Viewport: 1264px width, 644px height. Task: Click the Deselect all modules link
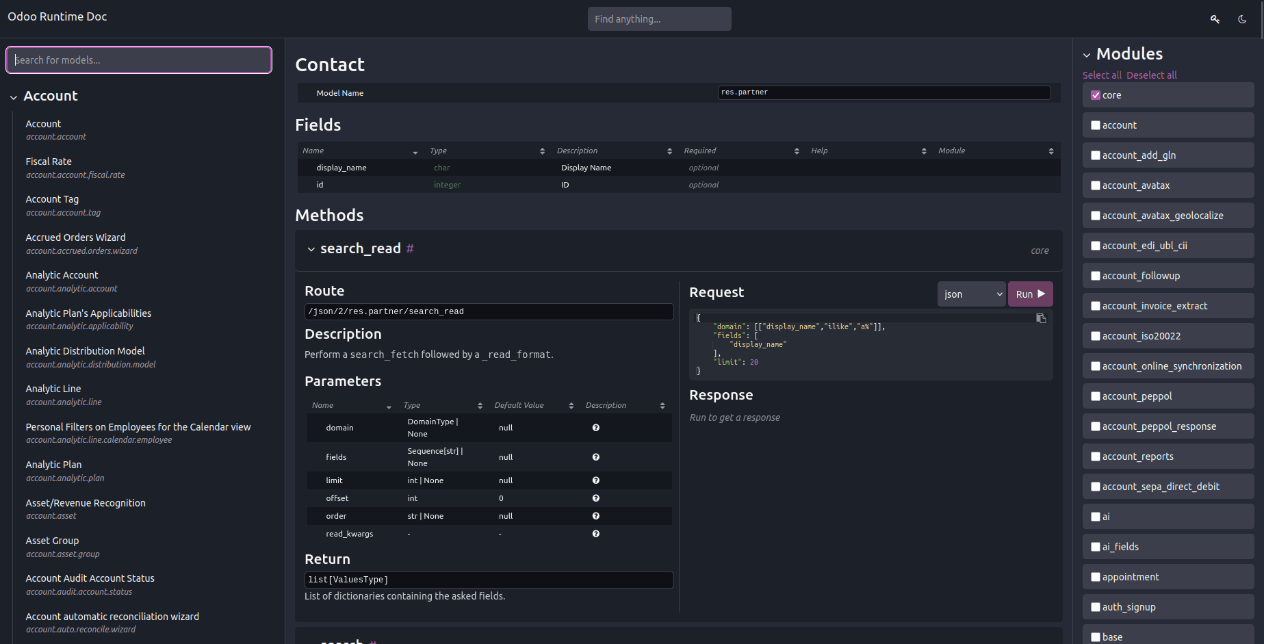tap(1152, 75)
